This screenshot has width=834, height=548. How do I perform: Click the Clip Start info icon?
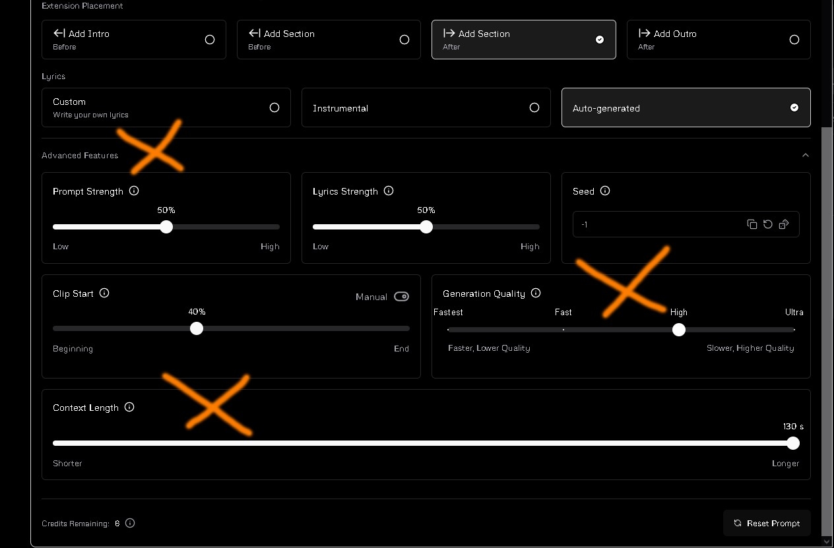pyautogui.click(x=104, y=293)
